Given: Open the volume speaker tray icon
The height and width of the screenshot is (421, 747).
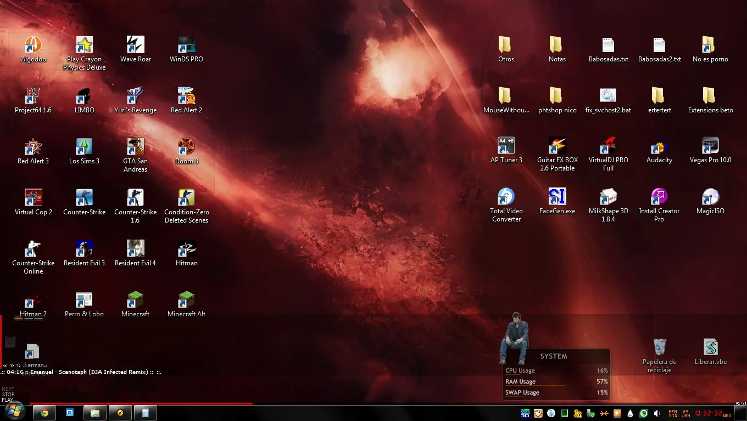Looking at the screenshot, I should [657, 413].
